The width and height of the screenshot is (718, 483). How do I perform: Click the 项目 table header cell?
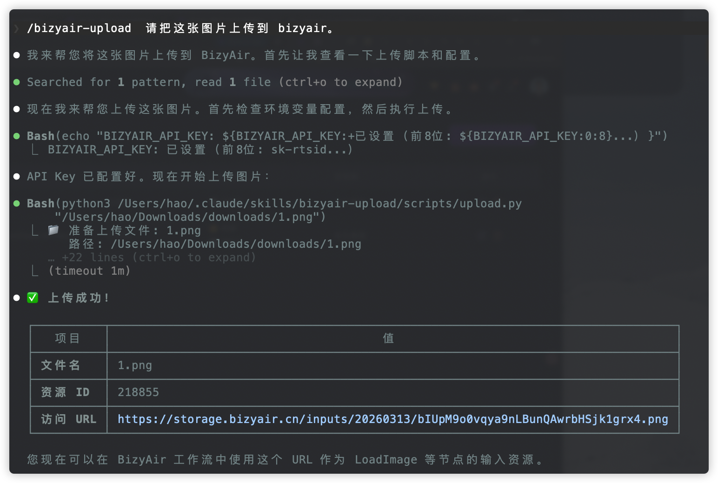point(68,338)
